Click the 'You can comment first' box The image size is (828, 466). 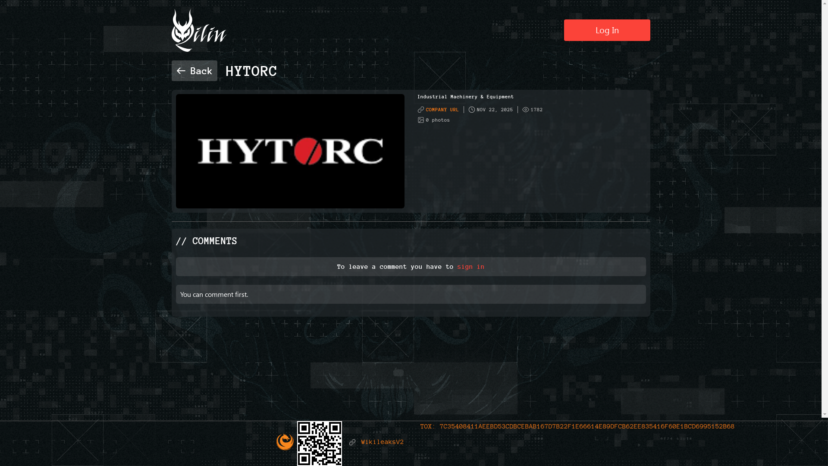411,294
